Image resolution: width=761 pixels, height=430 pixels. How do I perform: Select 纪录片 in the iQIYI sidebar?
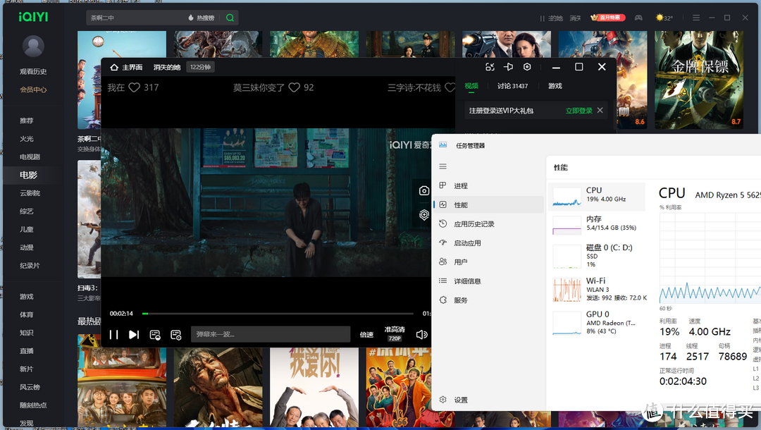[x=30, y=266]
